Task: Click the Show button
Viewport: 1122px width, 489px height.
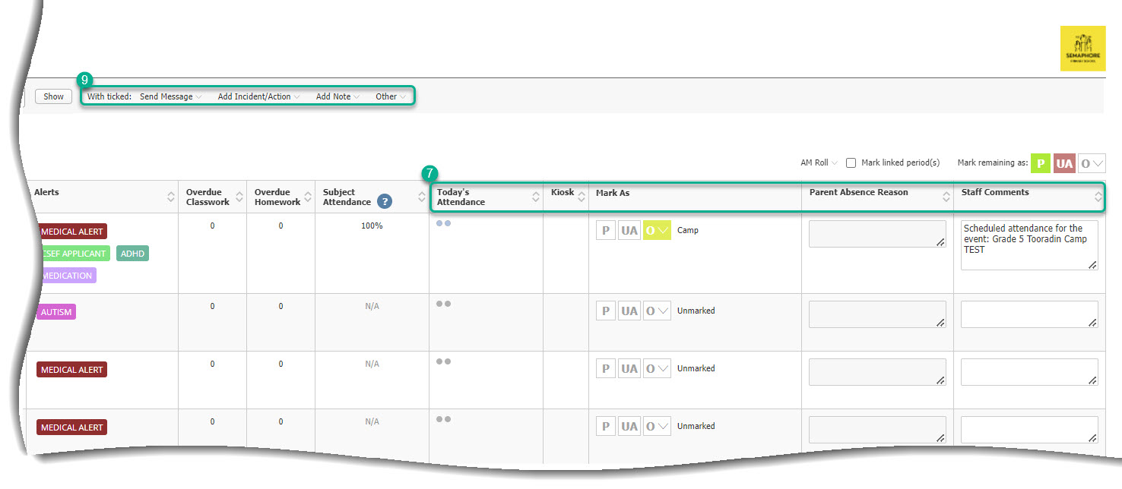Action: (x=52, y=96)
